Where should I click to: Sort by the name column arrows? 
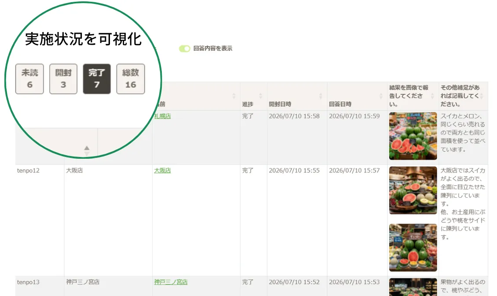[x=234, y=96]
